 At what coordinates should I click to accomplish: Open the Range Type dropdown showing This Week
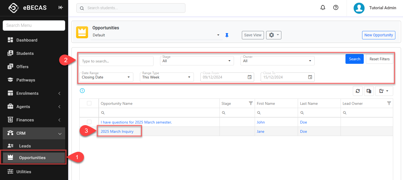tap(167, 77)
